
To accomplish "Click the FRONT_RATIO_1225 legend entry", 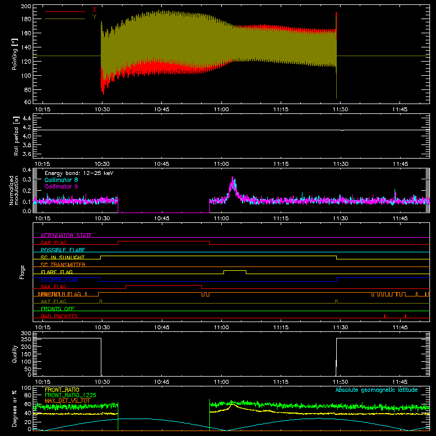I will tap(70, 395).
